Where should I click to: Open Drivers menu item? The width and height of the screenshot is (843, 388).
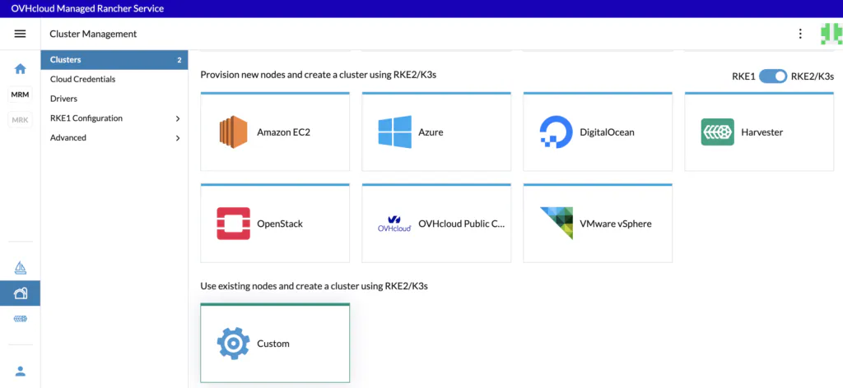pos(114,99)
